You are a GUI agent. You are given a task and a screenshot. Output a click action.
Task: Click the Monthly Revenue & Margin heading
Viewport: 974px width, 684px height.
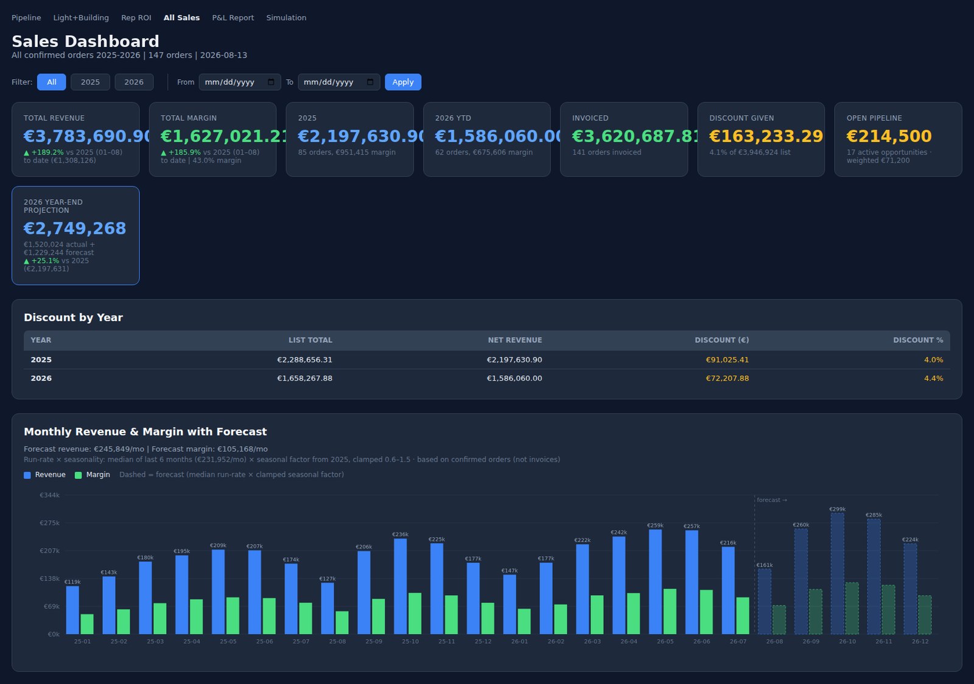pyautogui.click(x=145, y=432)
